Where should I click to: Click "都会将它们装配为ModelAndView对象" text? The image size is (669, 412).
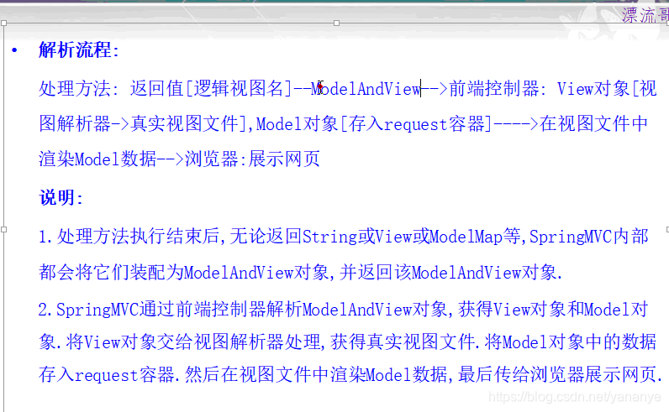pos(184,272)
